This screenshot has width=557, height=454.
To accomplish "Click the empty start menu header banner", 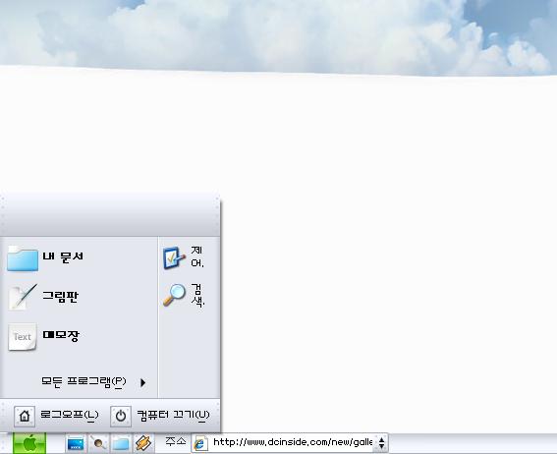I will (110, 215).
